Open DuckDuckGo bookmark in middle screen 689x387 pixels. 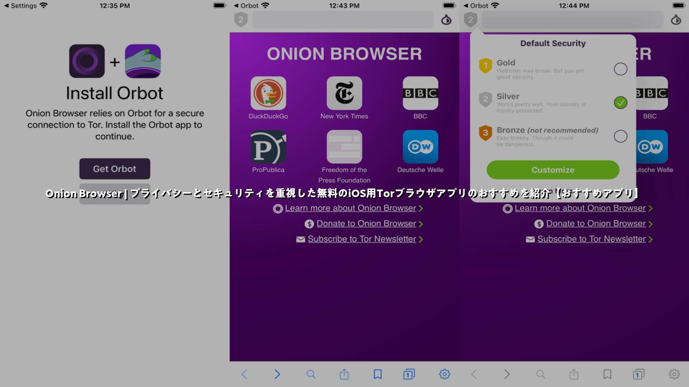point(268,93)
